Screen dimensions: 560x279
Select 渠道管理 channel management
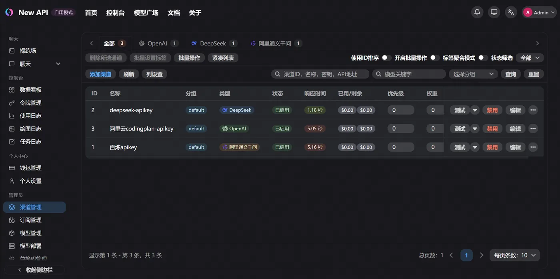pos(34,207)
